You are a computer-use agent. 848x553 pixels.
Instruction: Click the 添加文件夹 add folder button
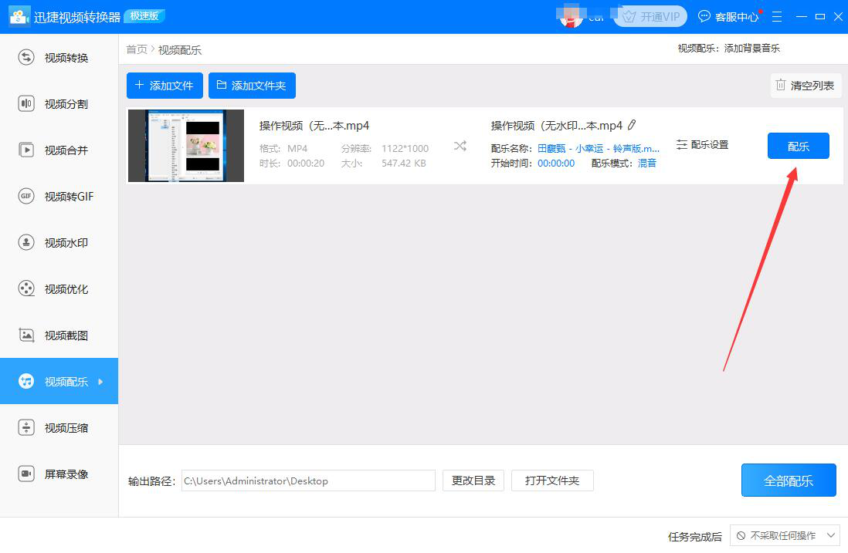click(252, 86)
